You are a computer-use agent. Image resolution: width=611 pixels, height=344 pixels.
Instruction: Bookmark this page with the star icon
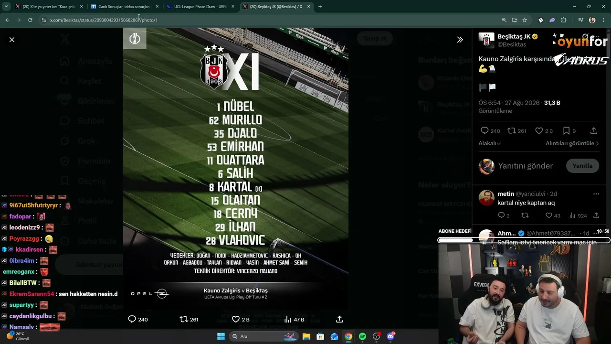coord(525,20)
